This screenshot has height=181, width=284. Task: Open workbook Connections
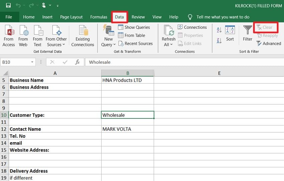coord(192,27)
